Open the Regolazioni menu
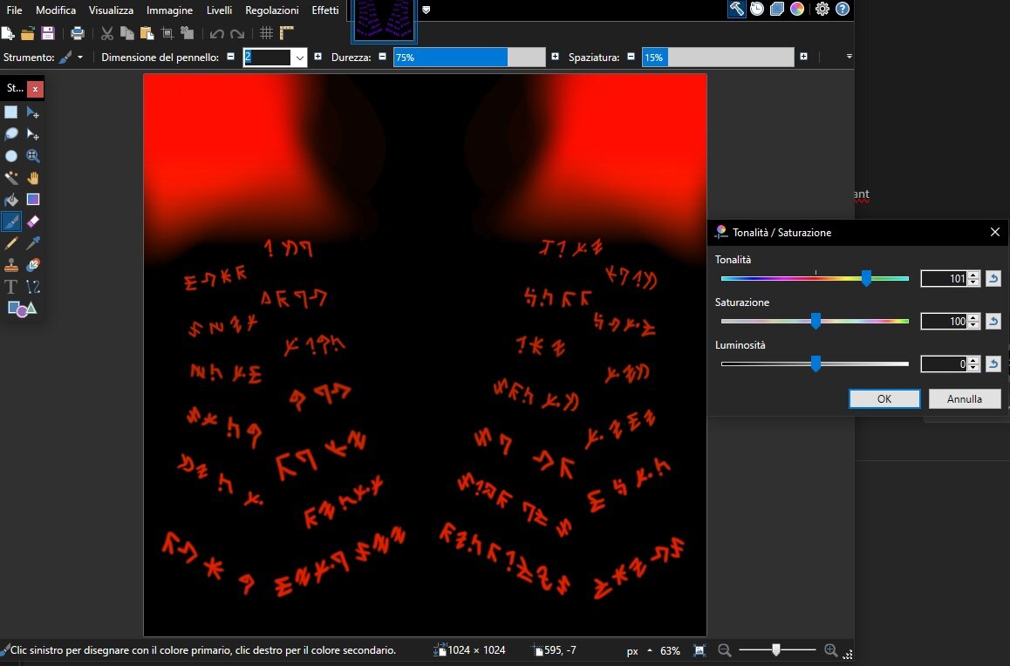The image size is (1010, 666). click(272, 10)
